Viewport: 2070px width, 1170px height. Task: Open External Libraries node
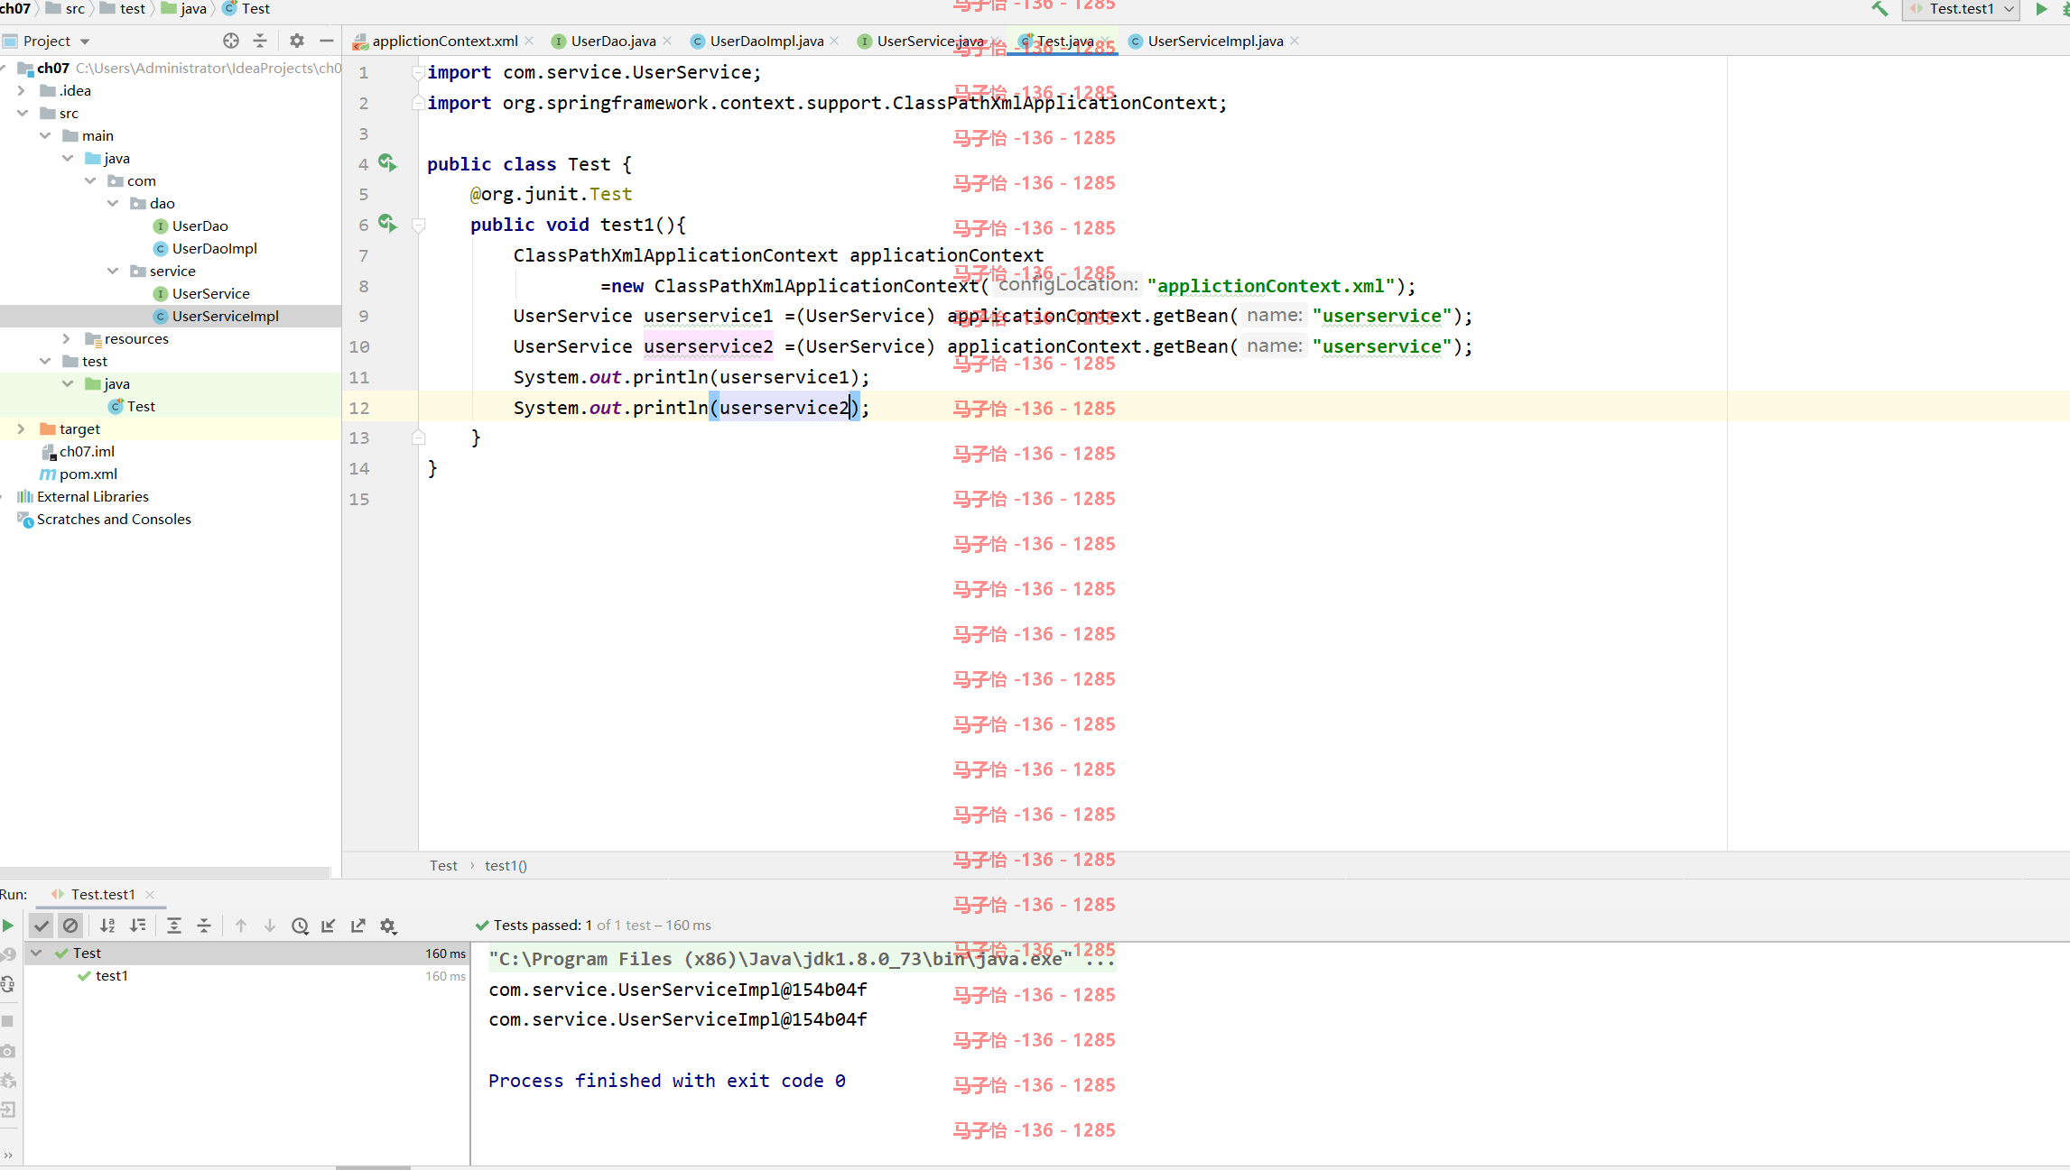coord(83,496)
